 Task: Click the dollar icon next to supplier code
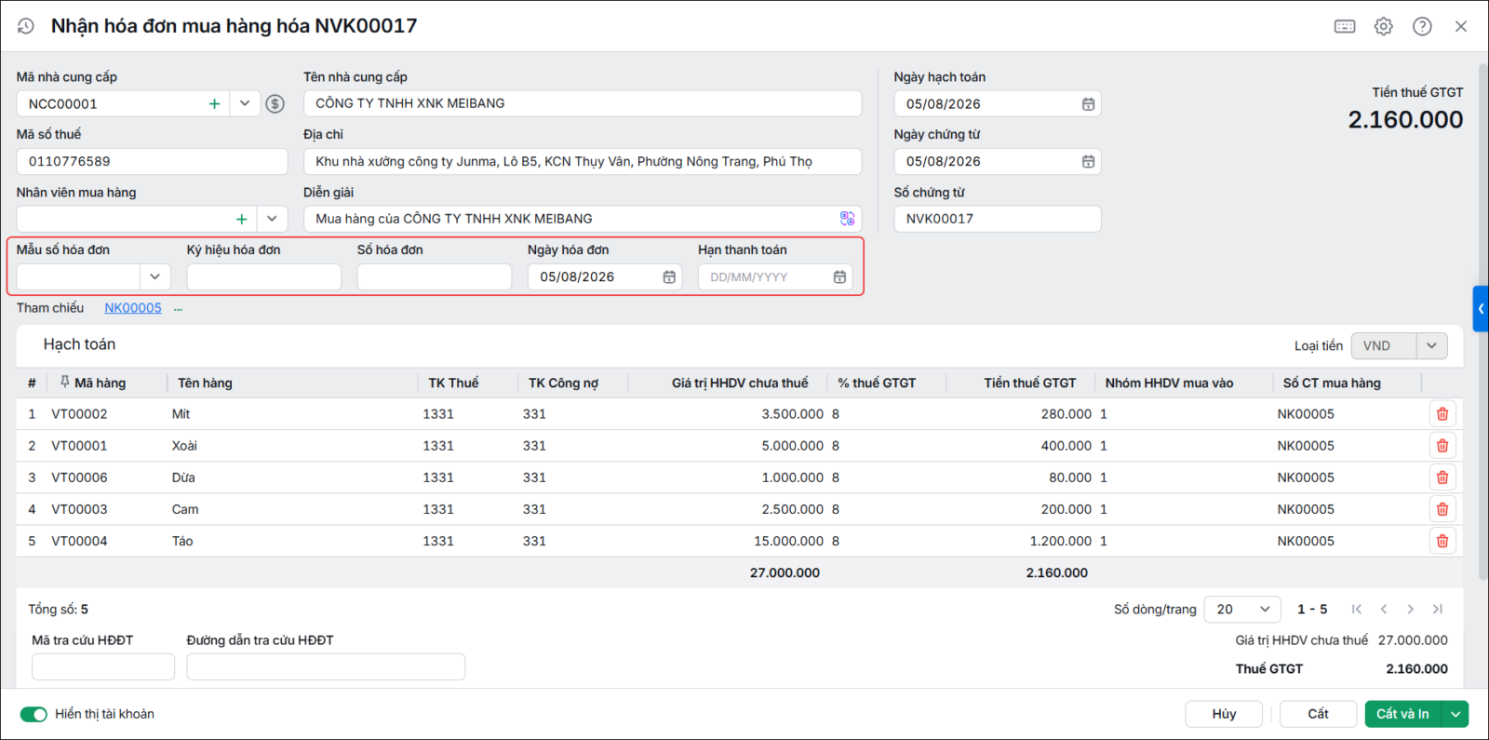point(275,103)
